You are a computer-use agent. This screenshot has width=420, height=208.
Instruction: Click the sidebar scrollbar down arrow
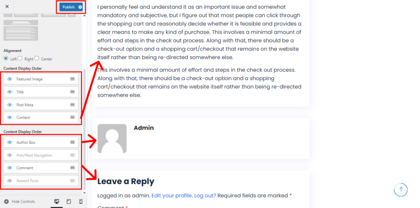(84, 192)
